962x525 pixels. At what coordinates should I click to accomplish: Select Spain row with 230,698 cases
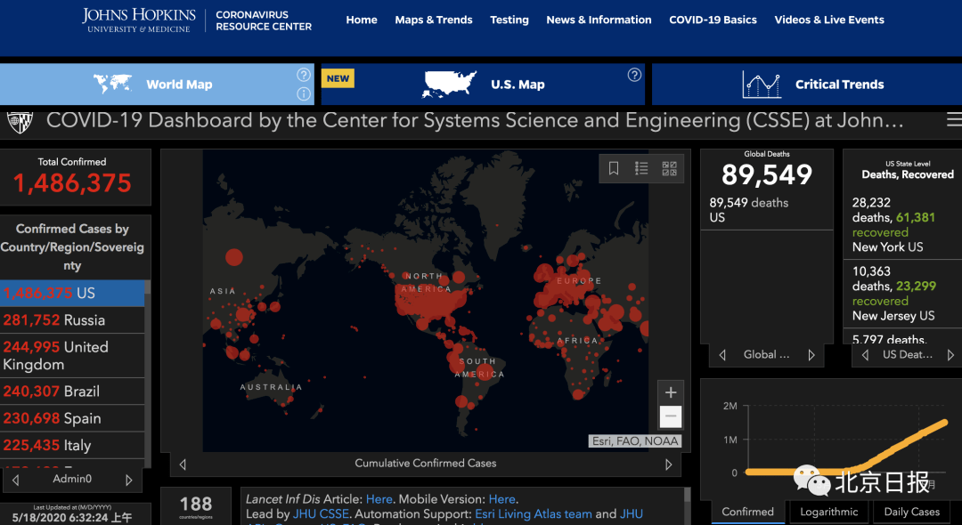[x=72, y=418]
